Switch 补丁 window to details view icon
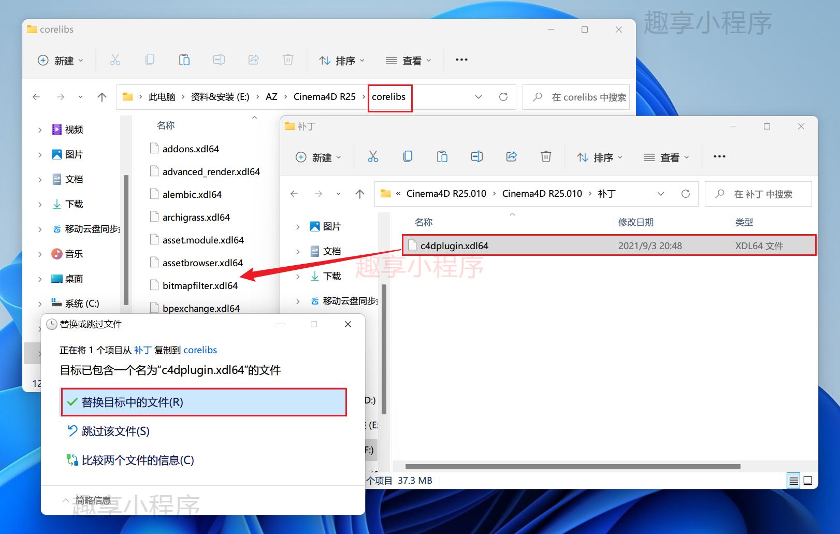This screenshot has height=534, width=840. pyautogui.click(x=793, y=481)
